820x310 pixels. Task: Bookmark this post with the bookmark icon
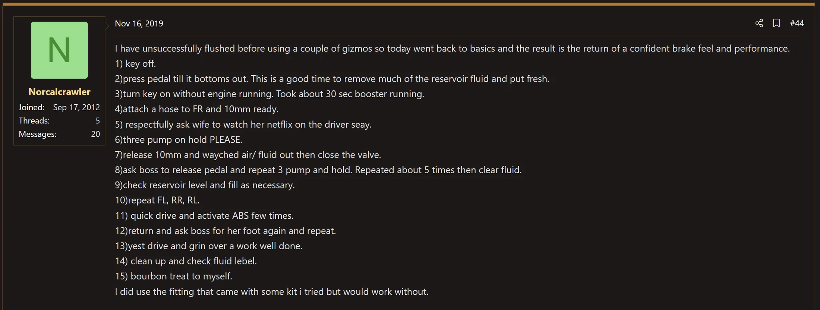776,23
